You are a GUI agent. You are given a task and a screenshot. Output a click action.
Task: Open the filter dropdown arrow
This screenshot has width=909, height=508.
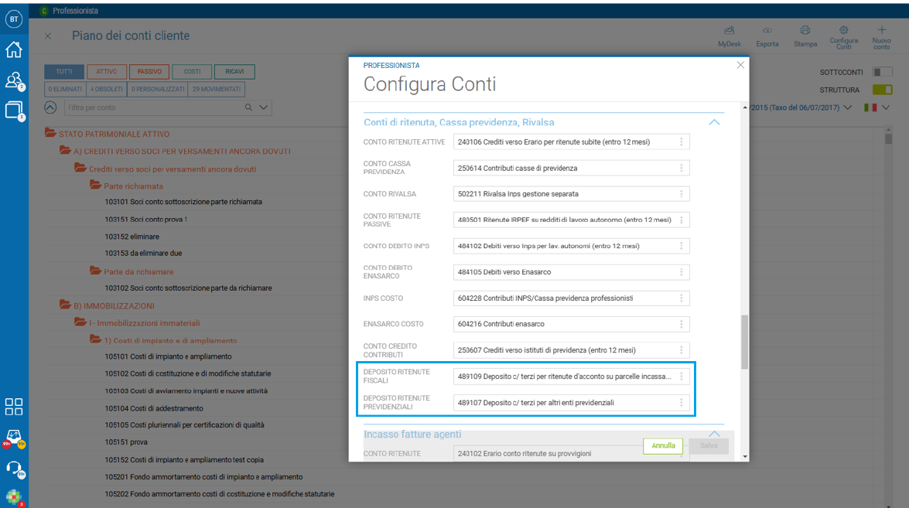[264, 107]
